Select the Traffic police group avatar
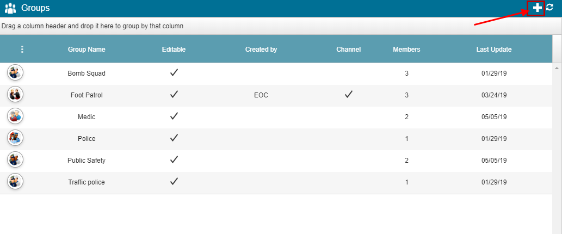 (15, 182)
